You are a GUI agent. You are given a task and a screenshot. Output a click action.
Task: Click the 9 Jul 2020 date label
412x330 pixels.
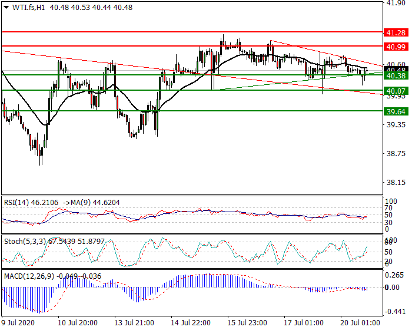[18, 322]
